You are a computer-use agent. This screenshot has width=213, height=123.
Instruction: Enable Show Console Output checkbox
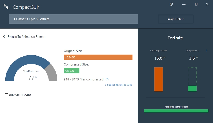6,95
